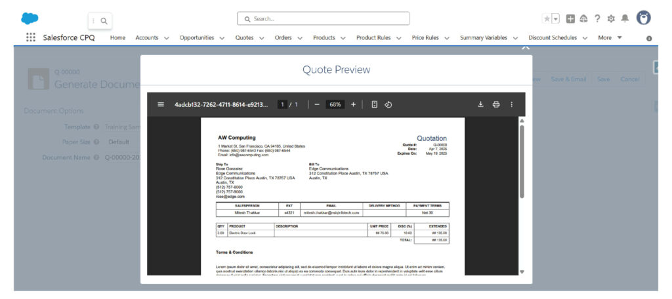Screen dimensions: 672x299
Task: Click the AW Computing company name
Action: click(x=236, y=138)
